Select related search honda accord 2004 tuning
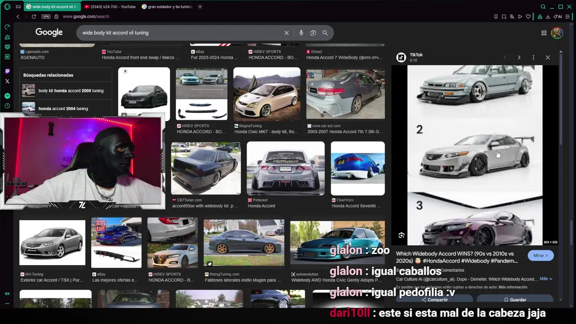576x324 pixels. 66,108
